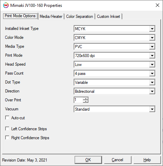Open the Color Separation tab

click(79, 16)
